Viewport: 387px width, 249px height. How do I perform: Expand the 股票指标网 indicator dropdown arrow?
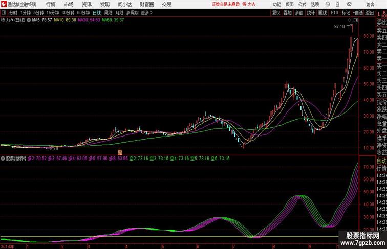coord(3,159)
